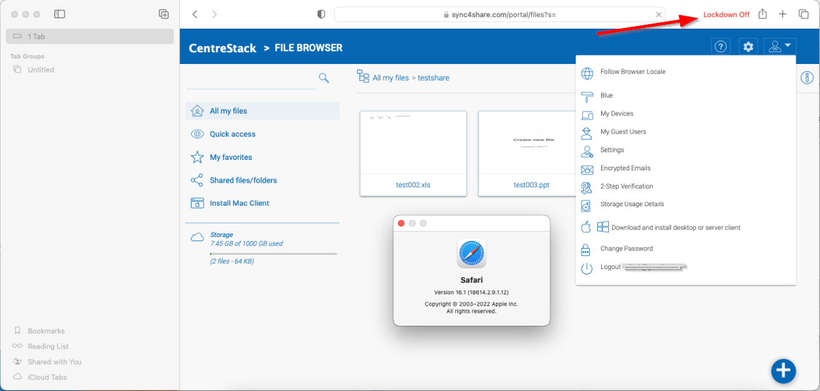Click the test003.ppt file name
The image size is (820, 391).
pyautogui.click(x=531, y=185)
